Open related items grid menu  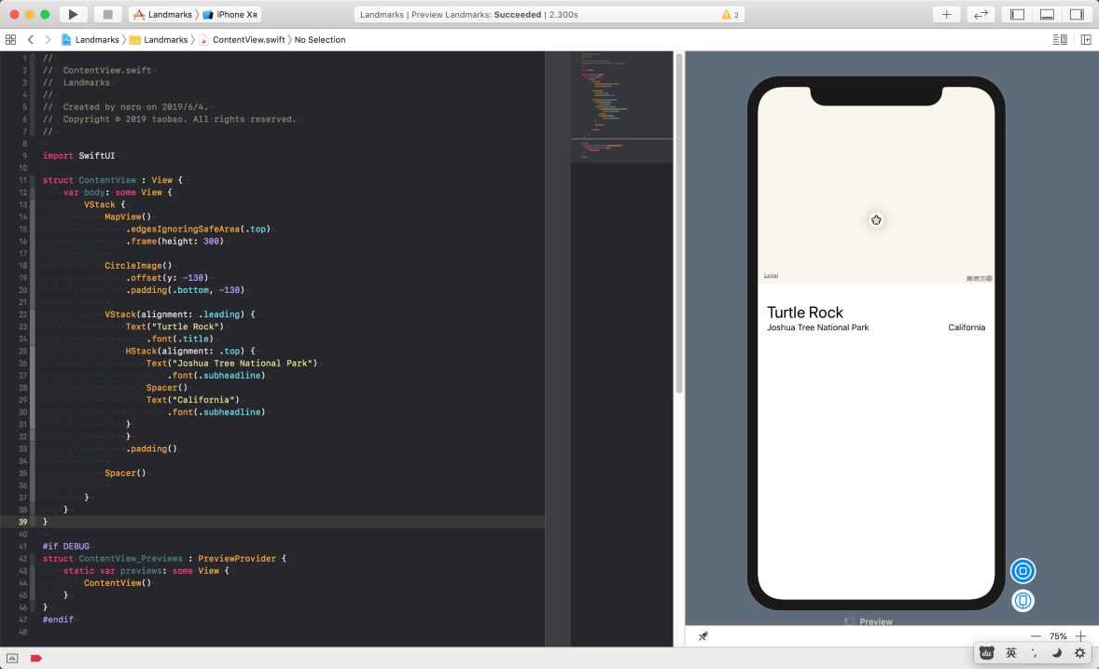coord(10,40)
